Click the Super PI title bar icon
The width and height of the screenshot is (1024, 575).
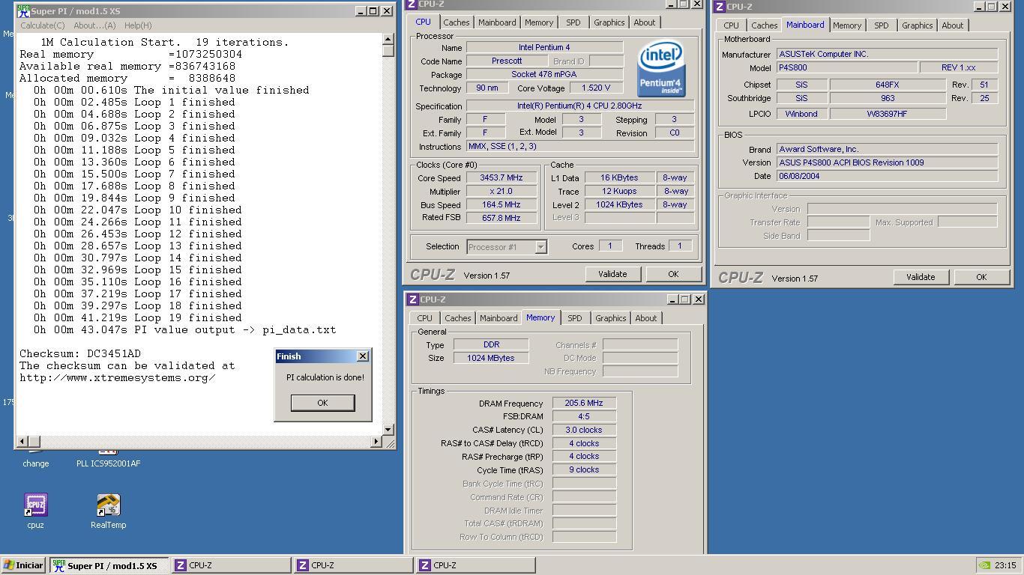click(x=23, y=11)
